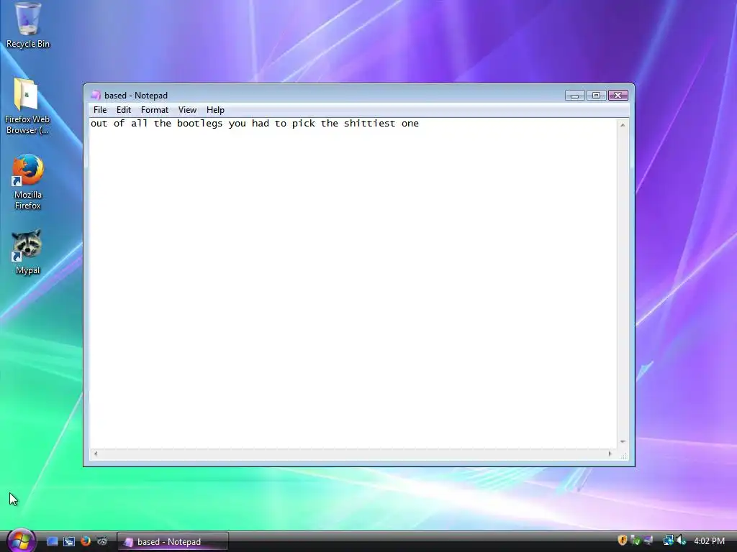Minimize the Notepad window

(x=574, y=96)
